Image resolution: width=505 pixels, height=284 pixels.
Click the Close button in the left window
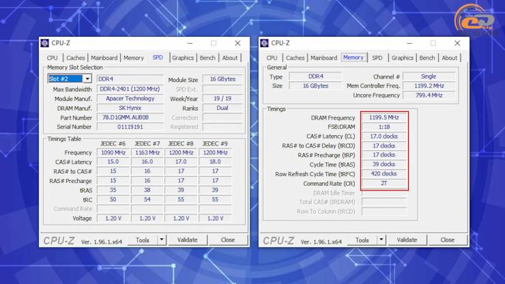tap(228, 240)
